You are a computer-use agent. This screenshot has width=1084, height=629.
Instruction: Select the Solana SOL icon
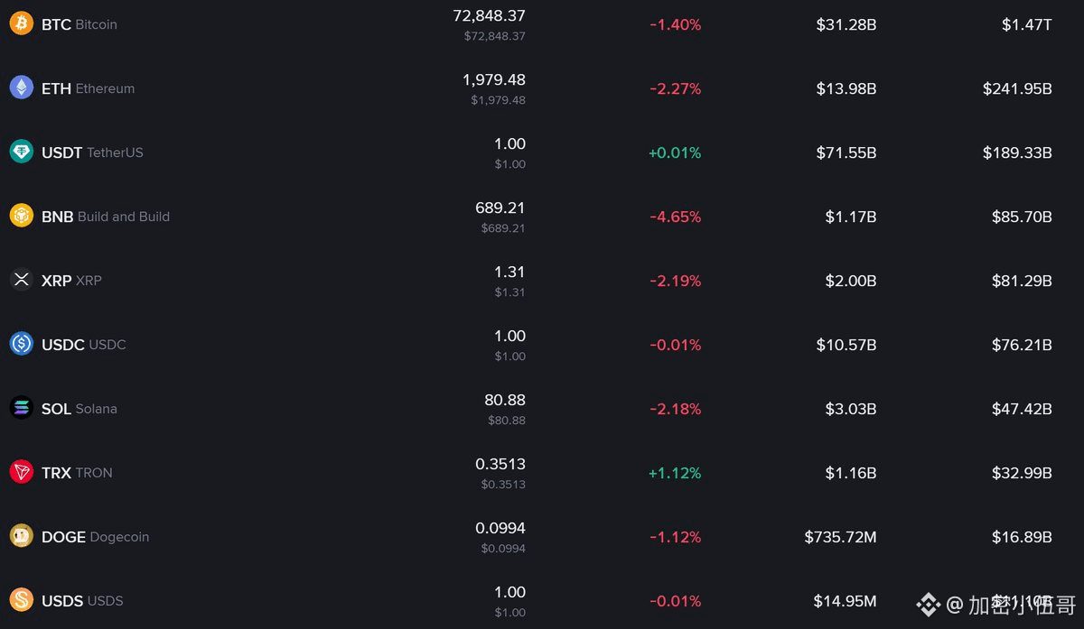[22, 408]
